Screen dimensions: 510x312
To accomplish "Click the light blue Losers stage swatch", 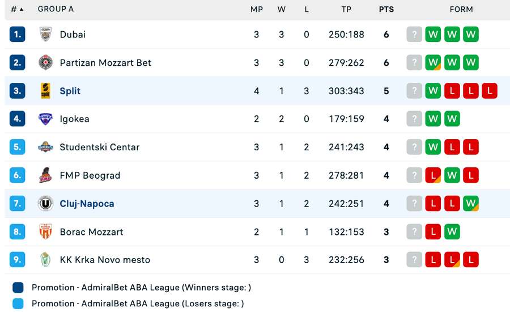I will (18, 303).
